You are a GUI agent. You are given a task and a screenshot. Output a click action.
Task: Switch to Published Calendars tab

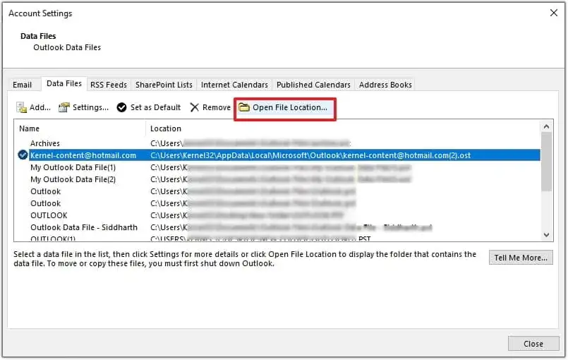coord(313,85)
